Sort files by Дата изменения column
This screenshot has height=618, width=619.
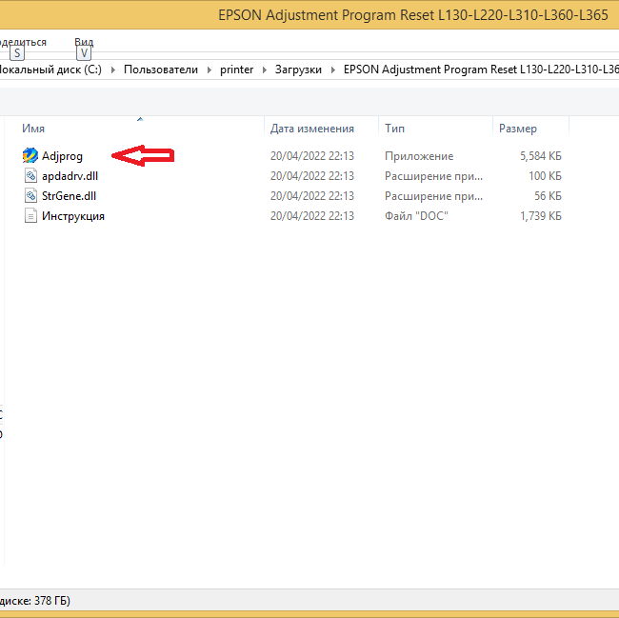(311, 129)
